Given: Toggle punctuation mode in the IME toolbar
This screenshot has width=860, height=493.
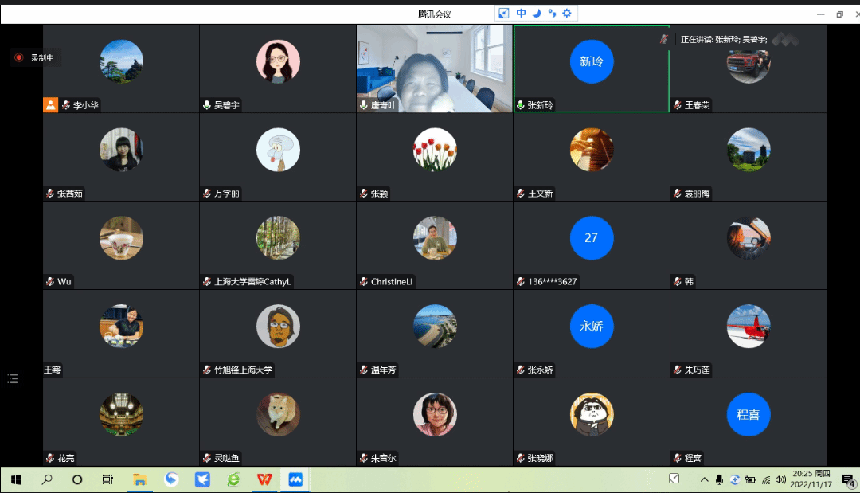Looking at the screenshot, I should [552, 13].
